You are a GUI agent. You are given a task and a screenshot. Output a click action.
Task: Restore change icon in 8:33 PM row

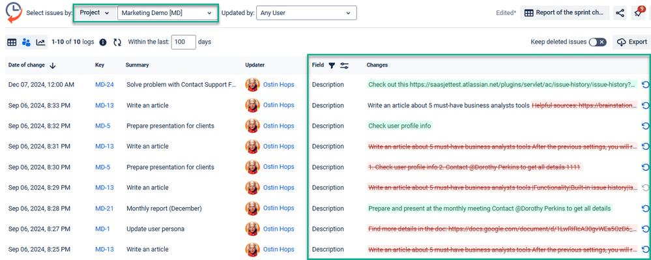click(645, 105)
